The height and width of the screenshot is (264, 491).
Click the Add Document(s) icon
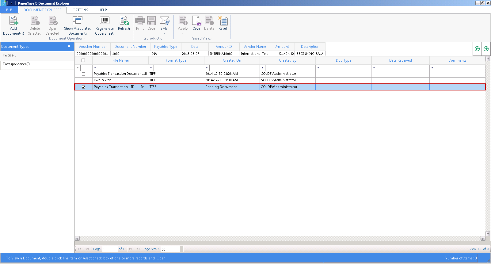click(13, 21)
